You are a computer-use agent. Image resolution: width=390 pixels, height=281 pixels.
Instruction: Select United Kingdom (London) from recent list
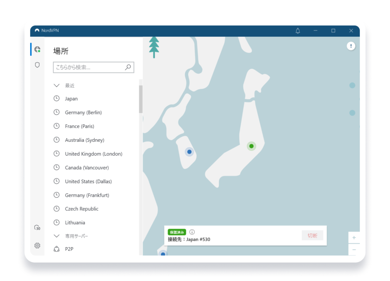coord(94,154)
